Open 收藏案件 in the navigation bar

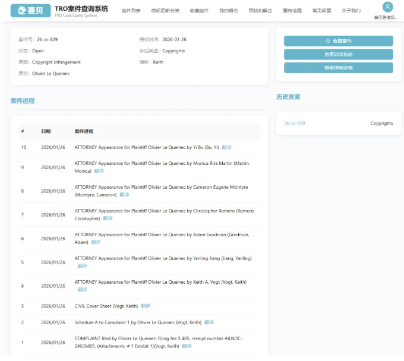click(199, 11)
